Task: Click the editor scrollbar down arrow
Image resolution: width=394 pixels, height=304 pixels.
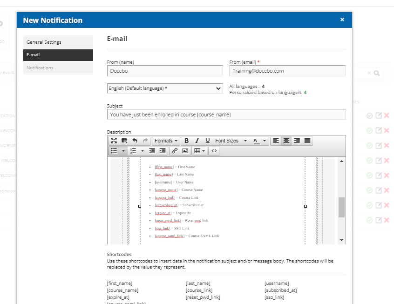Action: tap(341, 240)
